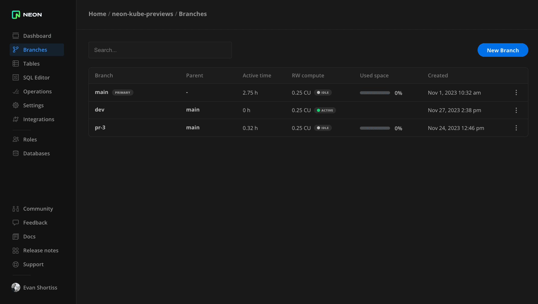
Task: Go to Roles in the sidebar
Action: click(x=30, y=139)
